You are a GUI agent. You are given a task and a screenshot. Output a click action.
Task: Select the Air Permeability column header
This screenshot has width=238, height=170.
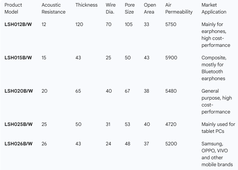point(179,9)
